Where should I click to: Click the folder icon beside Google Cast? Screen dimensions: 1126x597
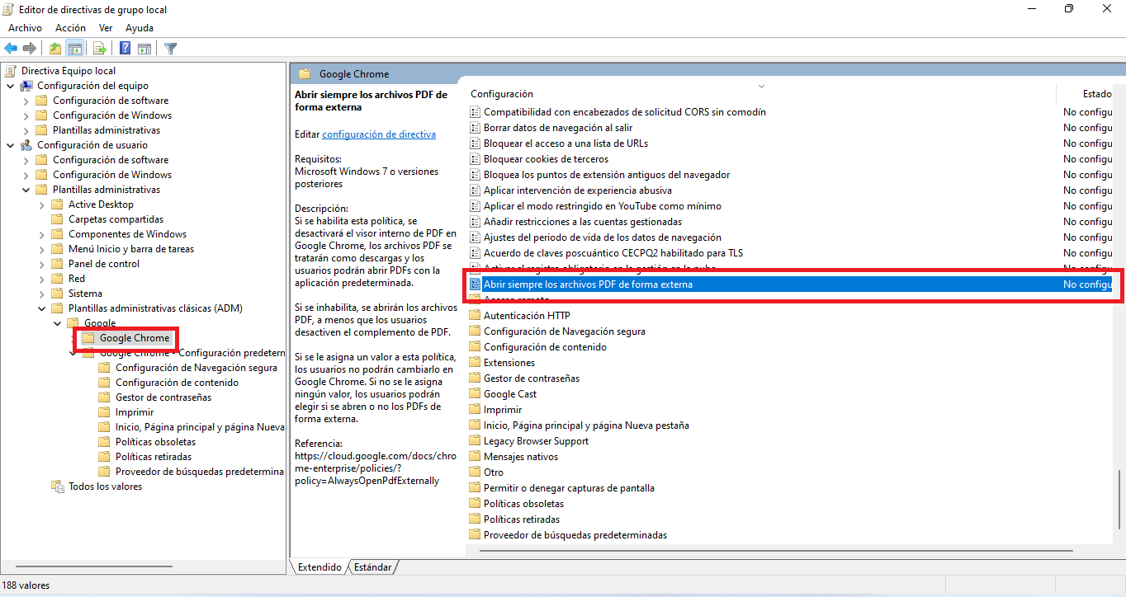[475, 394]
